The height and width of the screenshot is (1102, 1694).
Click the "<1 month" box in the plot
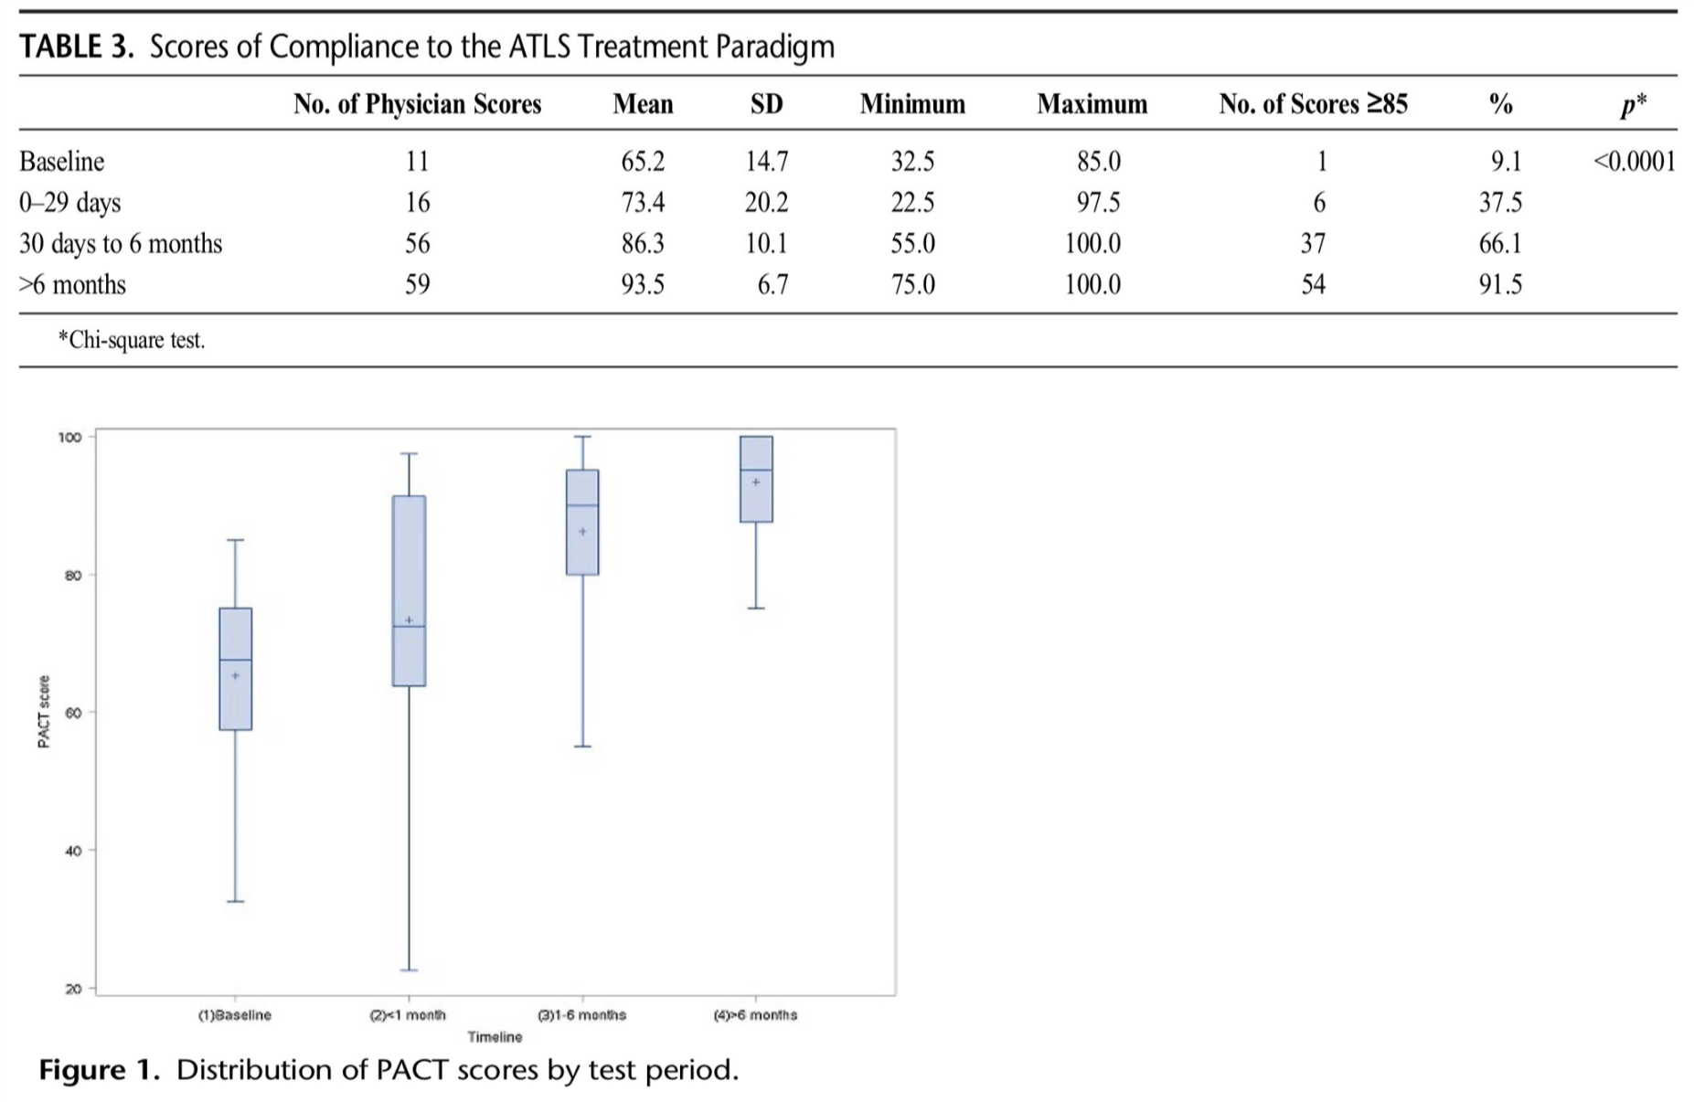pyautogui.click(x=409, y=590)
